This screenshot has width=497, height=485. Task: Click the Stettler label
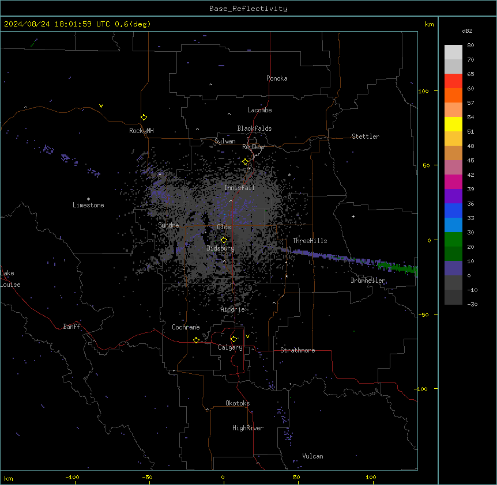(366, 137)
